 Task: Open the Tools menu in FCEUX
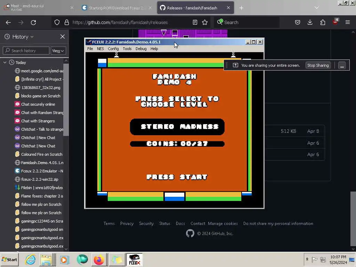click(127, 49)
